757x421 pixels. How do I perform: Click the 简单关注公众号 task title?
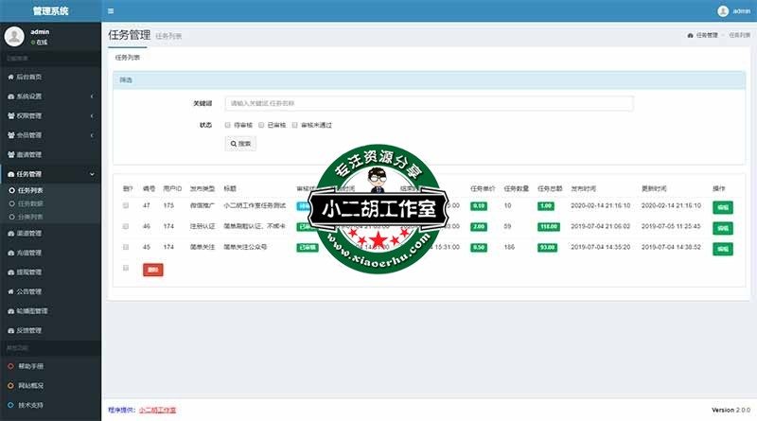[x=245, y=247]
